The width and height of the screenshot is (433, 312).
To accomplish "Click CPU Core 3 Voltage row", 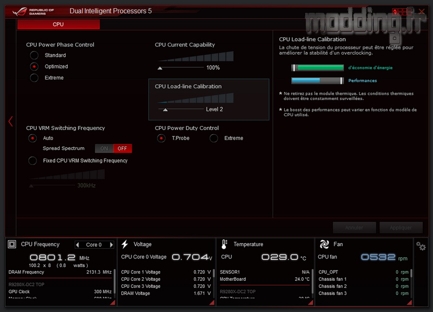I will (x=166, y=287).
